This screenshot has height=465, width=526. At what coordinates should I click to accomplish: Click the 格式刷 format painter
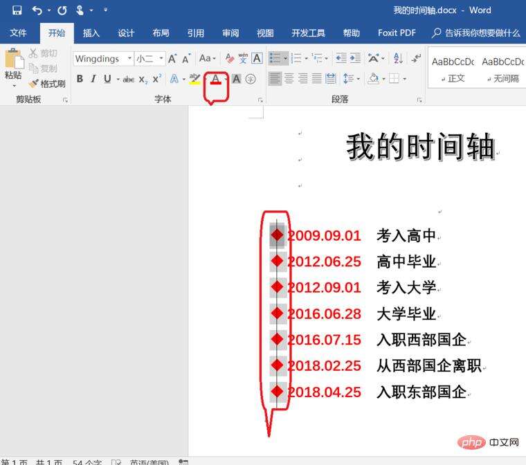(47, 84)
